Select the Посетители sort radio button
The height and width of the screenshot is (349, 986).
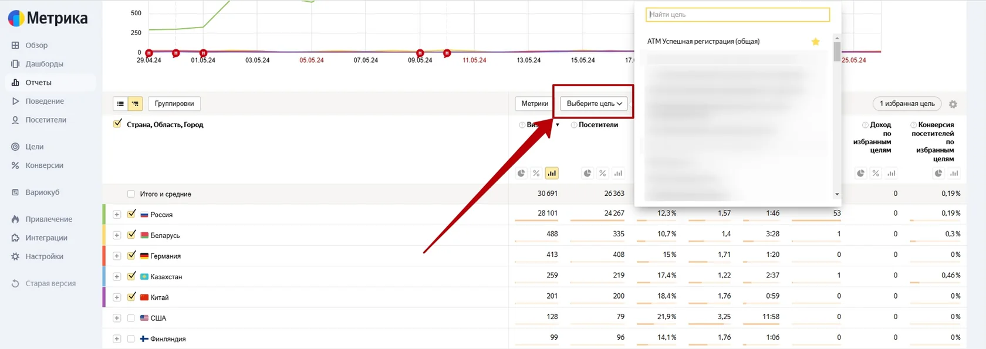[574, 125]
